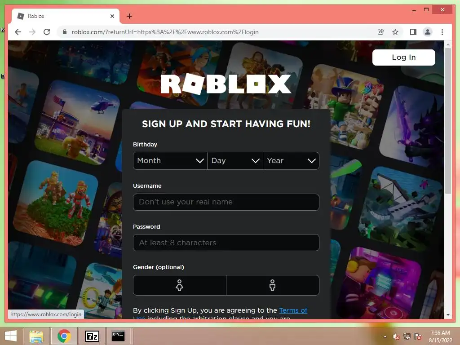The width and height of the screenshot is (460, 345).
Task: Click the muted speaker tray icon
Action: (396, 337)
